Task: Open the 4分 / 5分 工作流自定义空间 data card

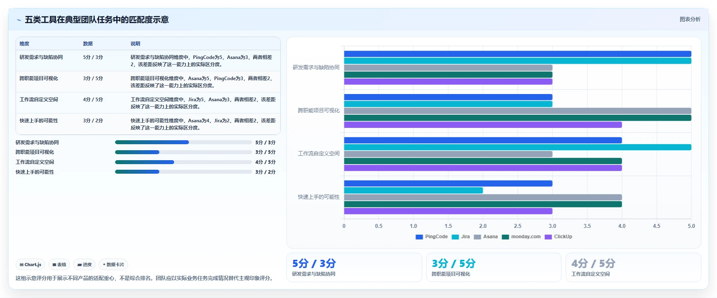Action: coord(634,267)
